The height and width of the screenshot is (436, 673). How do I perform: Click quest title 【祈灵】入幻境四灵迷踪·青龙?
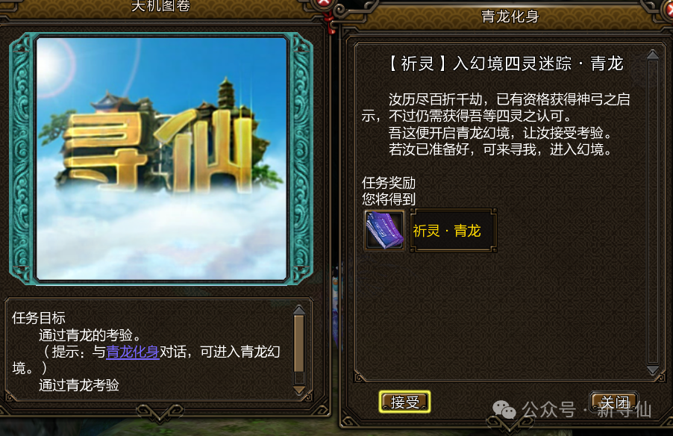(x=505, y=63)
